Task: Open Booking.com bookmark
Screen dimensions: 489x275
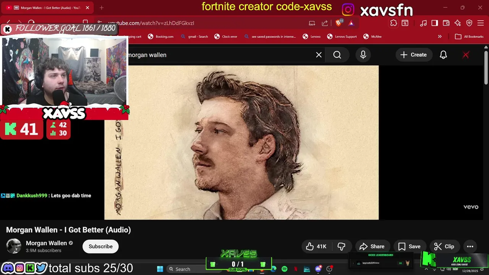Action: point(160,37)
